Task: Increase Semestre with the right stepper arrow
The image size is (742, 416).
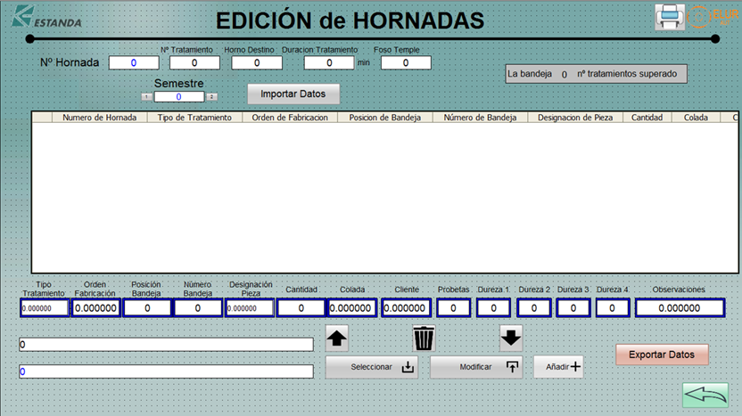Action: coord(211,96)
